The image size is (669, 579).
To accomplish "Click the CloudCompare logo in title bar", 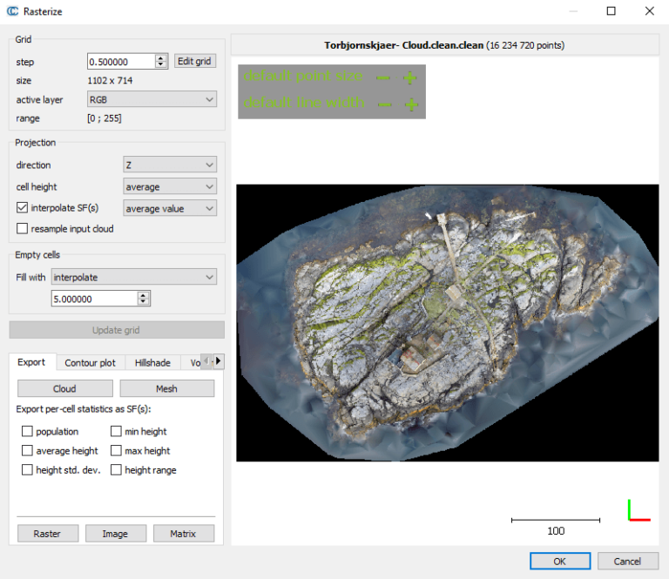I will [12, 11].
